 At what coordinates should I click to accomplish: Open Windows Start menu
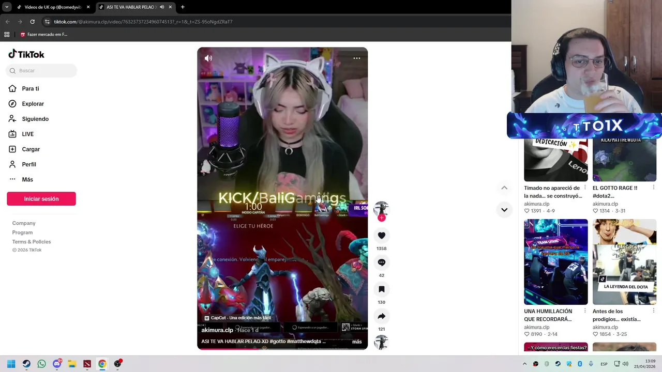point(11,364)
